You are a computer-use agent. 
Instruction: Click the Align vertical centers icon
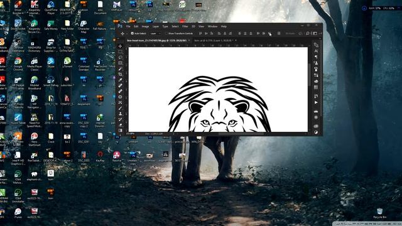[206, 33]
